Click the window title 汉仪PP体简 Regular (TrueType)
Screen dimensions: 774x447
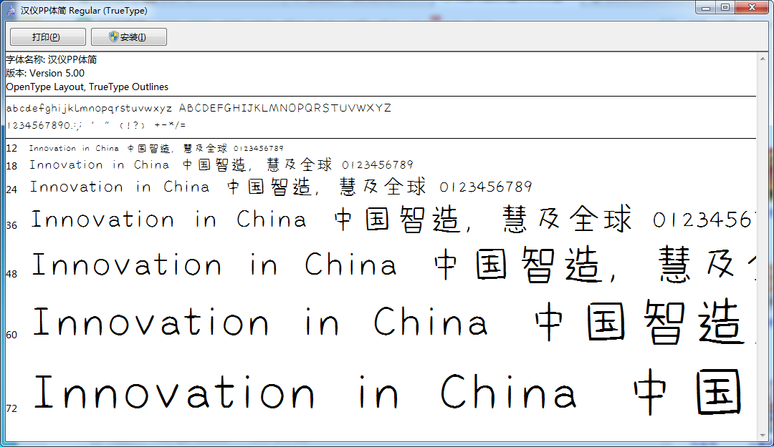click(84, 10)
